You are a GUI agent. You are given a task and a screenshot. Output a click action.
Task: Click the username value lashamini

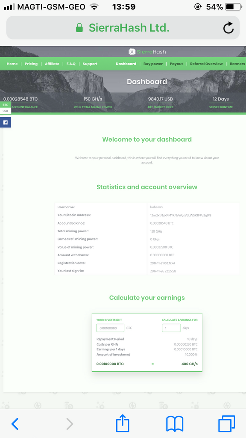(x=156, y=207)
